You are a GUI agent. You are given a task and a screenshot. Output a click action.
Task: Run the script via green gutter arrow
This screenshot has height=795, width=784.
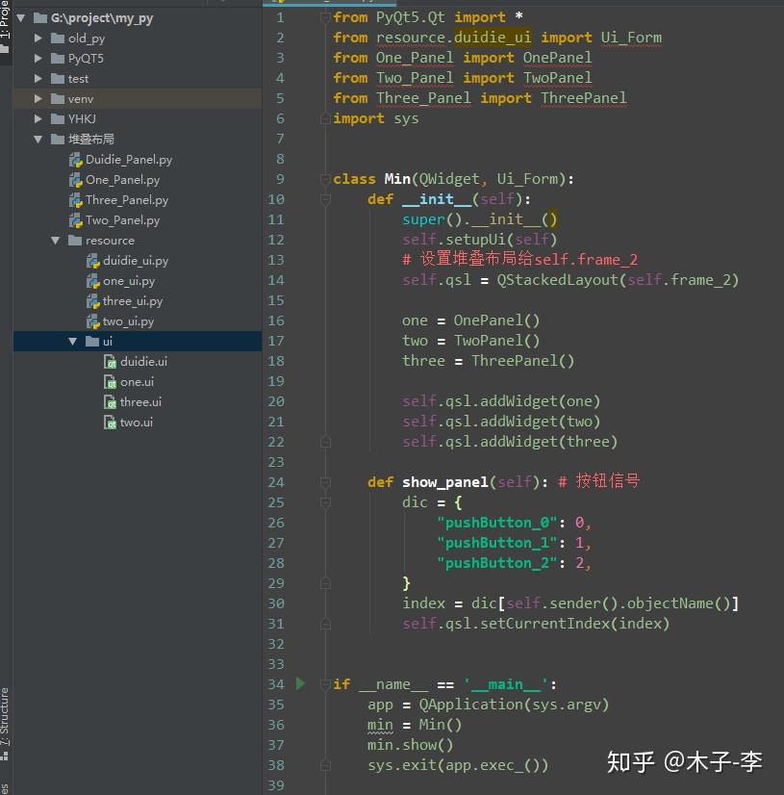(x=298, y=683)
